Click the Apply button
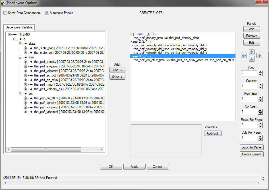Screen dimensions: 269x190 point(134,167)
